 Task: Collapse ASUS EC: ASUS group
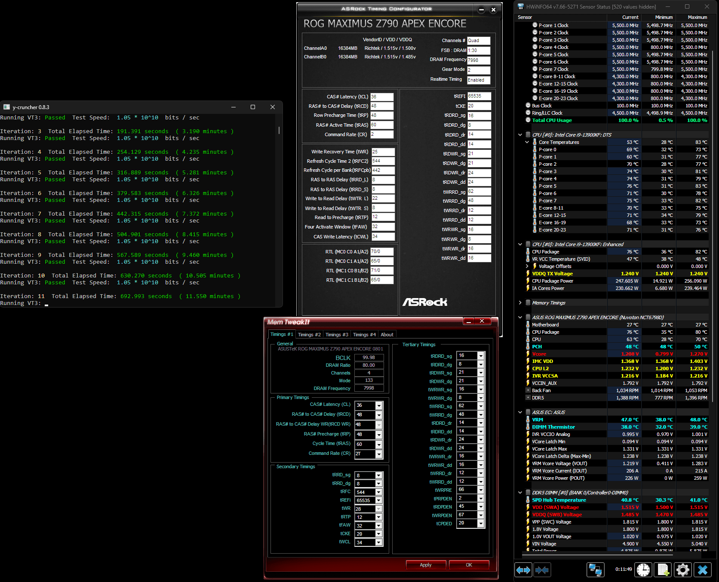click(520, 412)
